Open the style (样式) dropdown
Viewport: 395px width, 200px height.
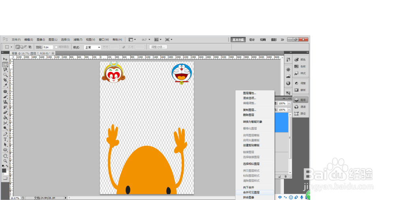(92, 47)
